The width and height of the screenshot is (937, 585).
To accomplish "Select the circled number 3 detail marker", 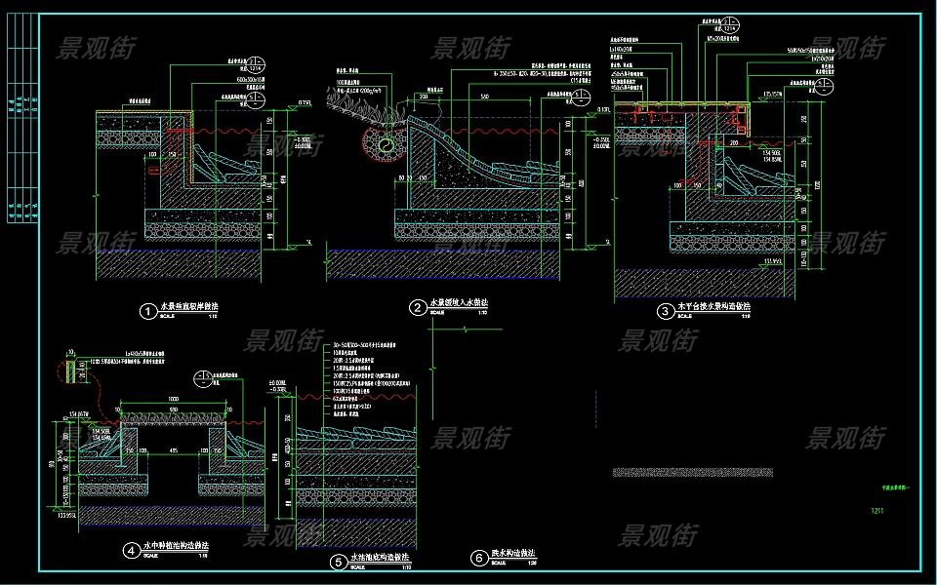I will point(665,312).
